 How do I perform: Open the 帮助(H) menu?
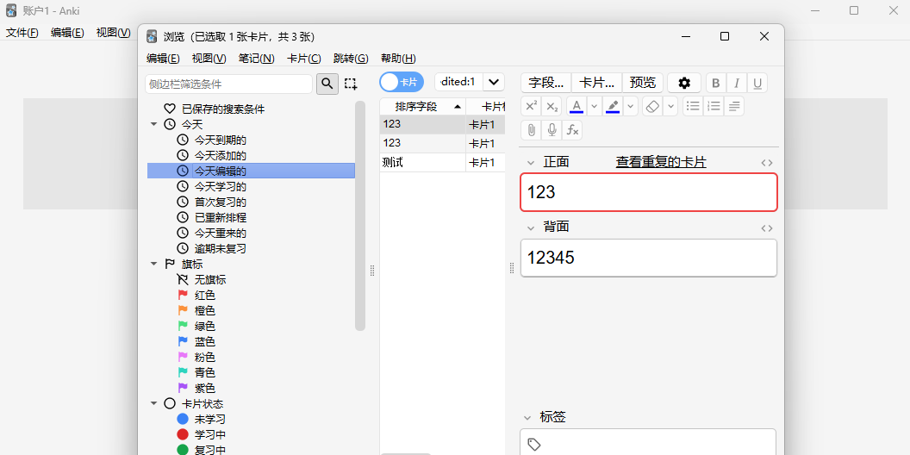coord(398,58)
